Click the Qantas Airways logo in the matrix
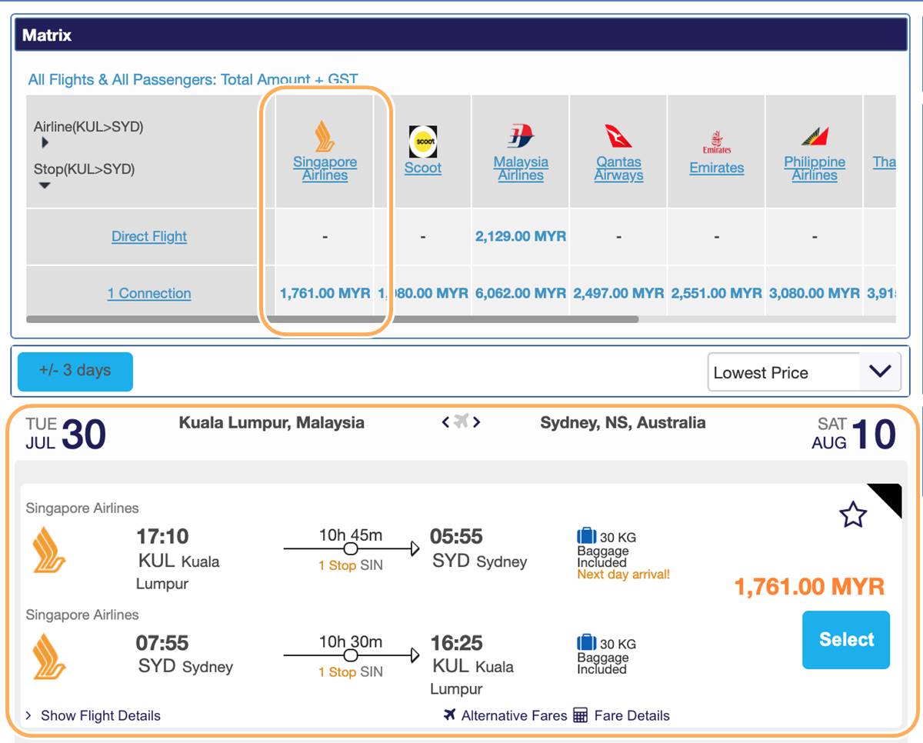 tap(618, 136)
